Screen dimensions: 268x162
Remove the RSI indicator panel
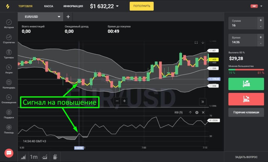click(x=203, y=112)
